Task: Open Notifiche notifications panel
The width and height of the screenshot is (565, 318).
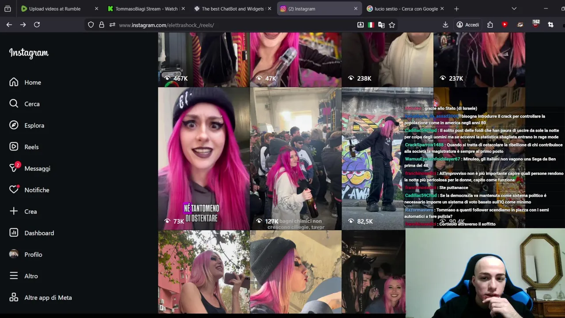Action: tap(30, 190)
